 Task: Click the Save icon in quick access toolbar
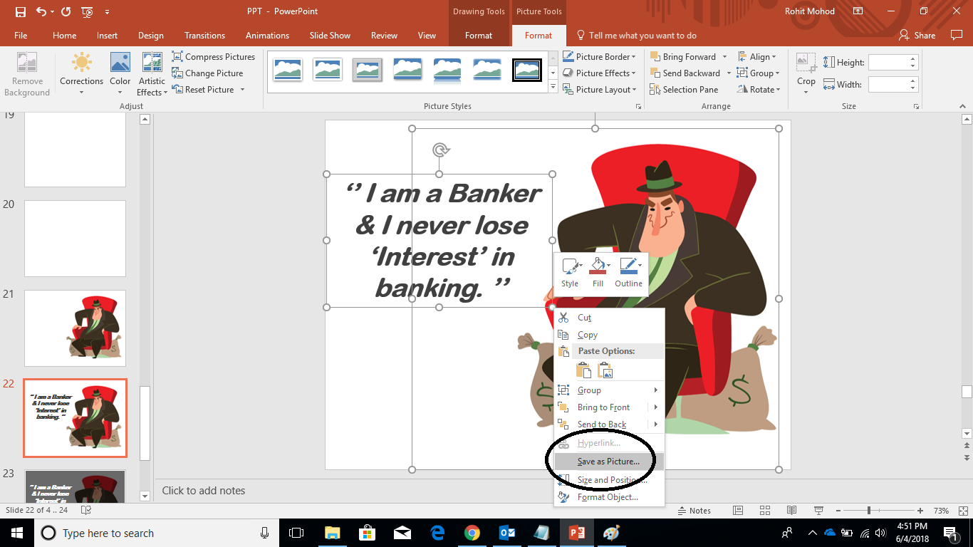pos(20,11)
